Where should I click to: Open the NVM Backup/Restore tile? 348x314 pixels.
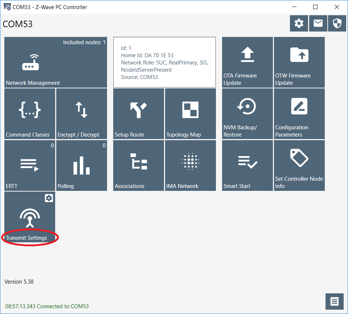[x=247, y=114]
